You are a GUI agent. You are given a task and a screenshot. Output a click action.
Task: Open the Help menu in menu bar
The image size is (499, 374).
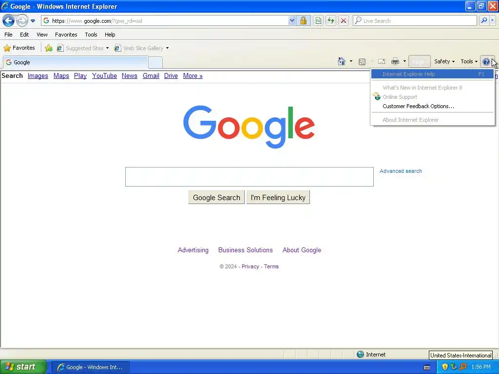click(110, 35)
